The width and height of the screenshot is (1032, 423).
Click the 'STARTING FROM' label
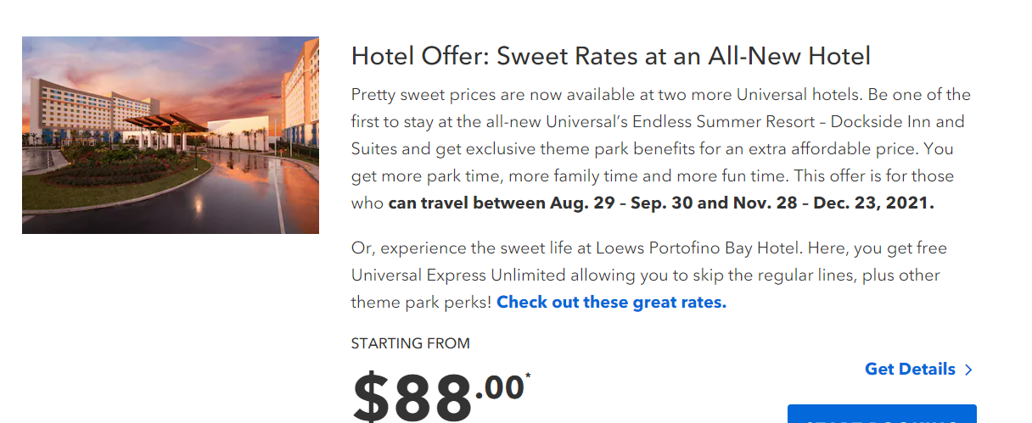point(411,343)
